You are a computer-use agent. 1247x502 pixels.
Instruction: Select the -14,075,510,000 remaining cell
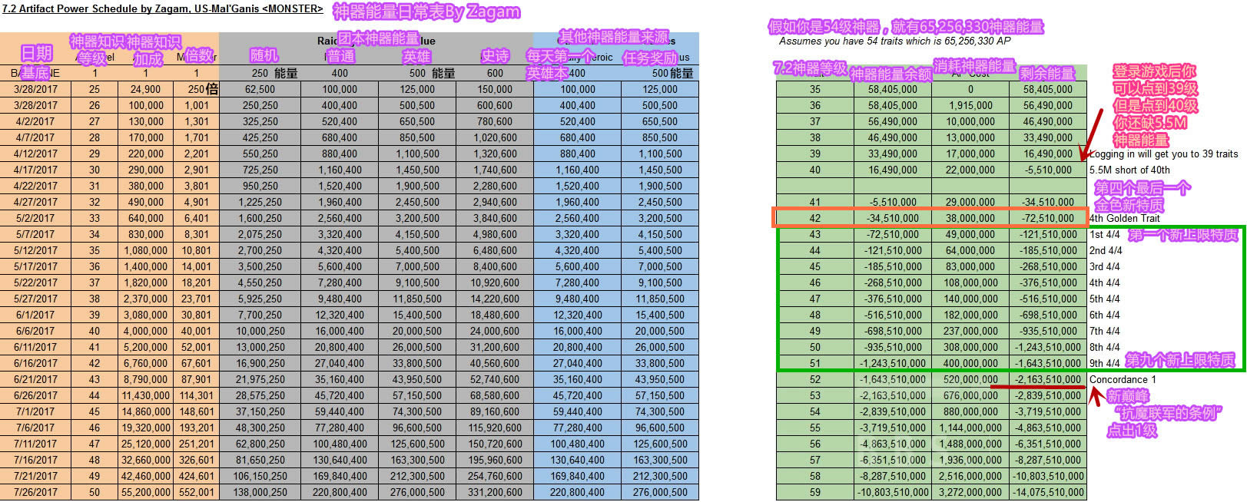coord(1048,492)
